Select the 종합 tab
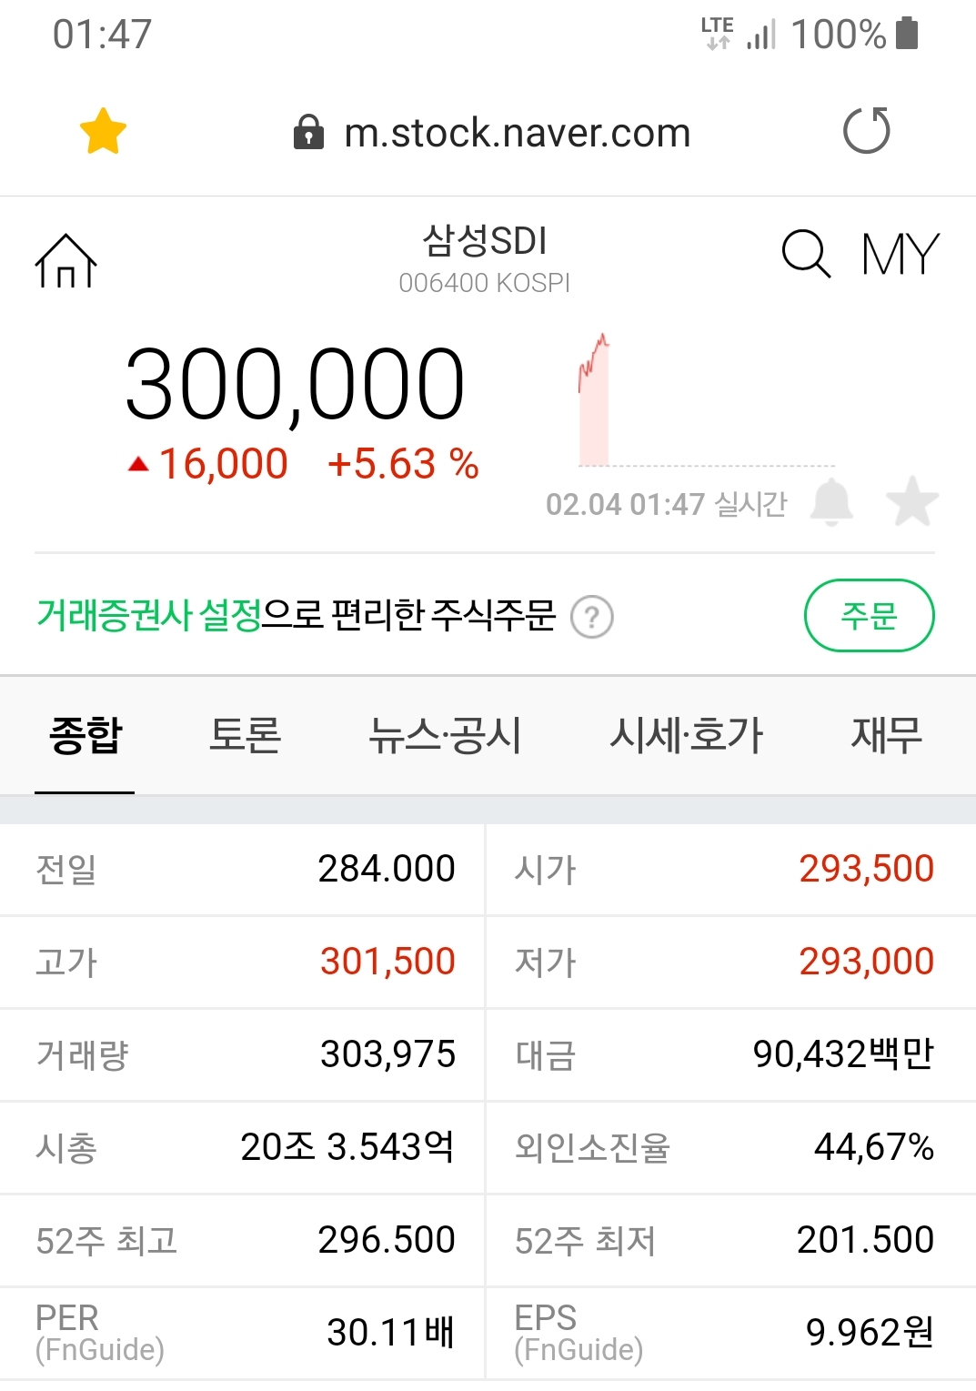Screen dimensions: 976x1391 tap(86, 735)
